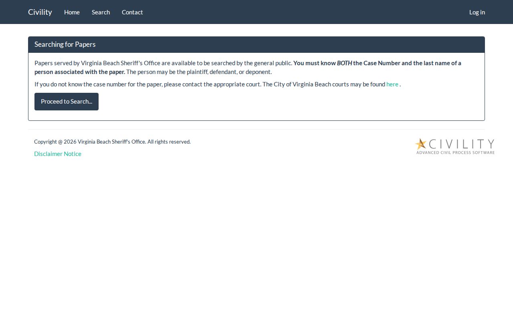Go to the Search page from the navbar
513x320 pixels.
point(101,12)
